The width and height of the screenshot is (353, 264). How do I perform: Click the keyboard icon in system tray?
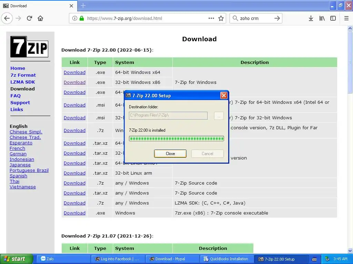coord(314,259)
